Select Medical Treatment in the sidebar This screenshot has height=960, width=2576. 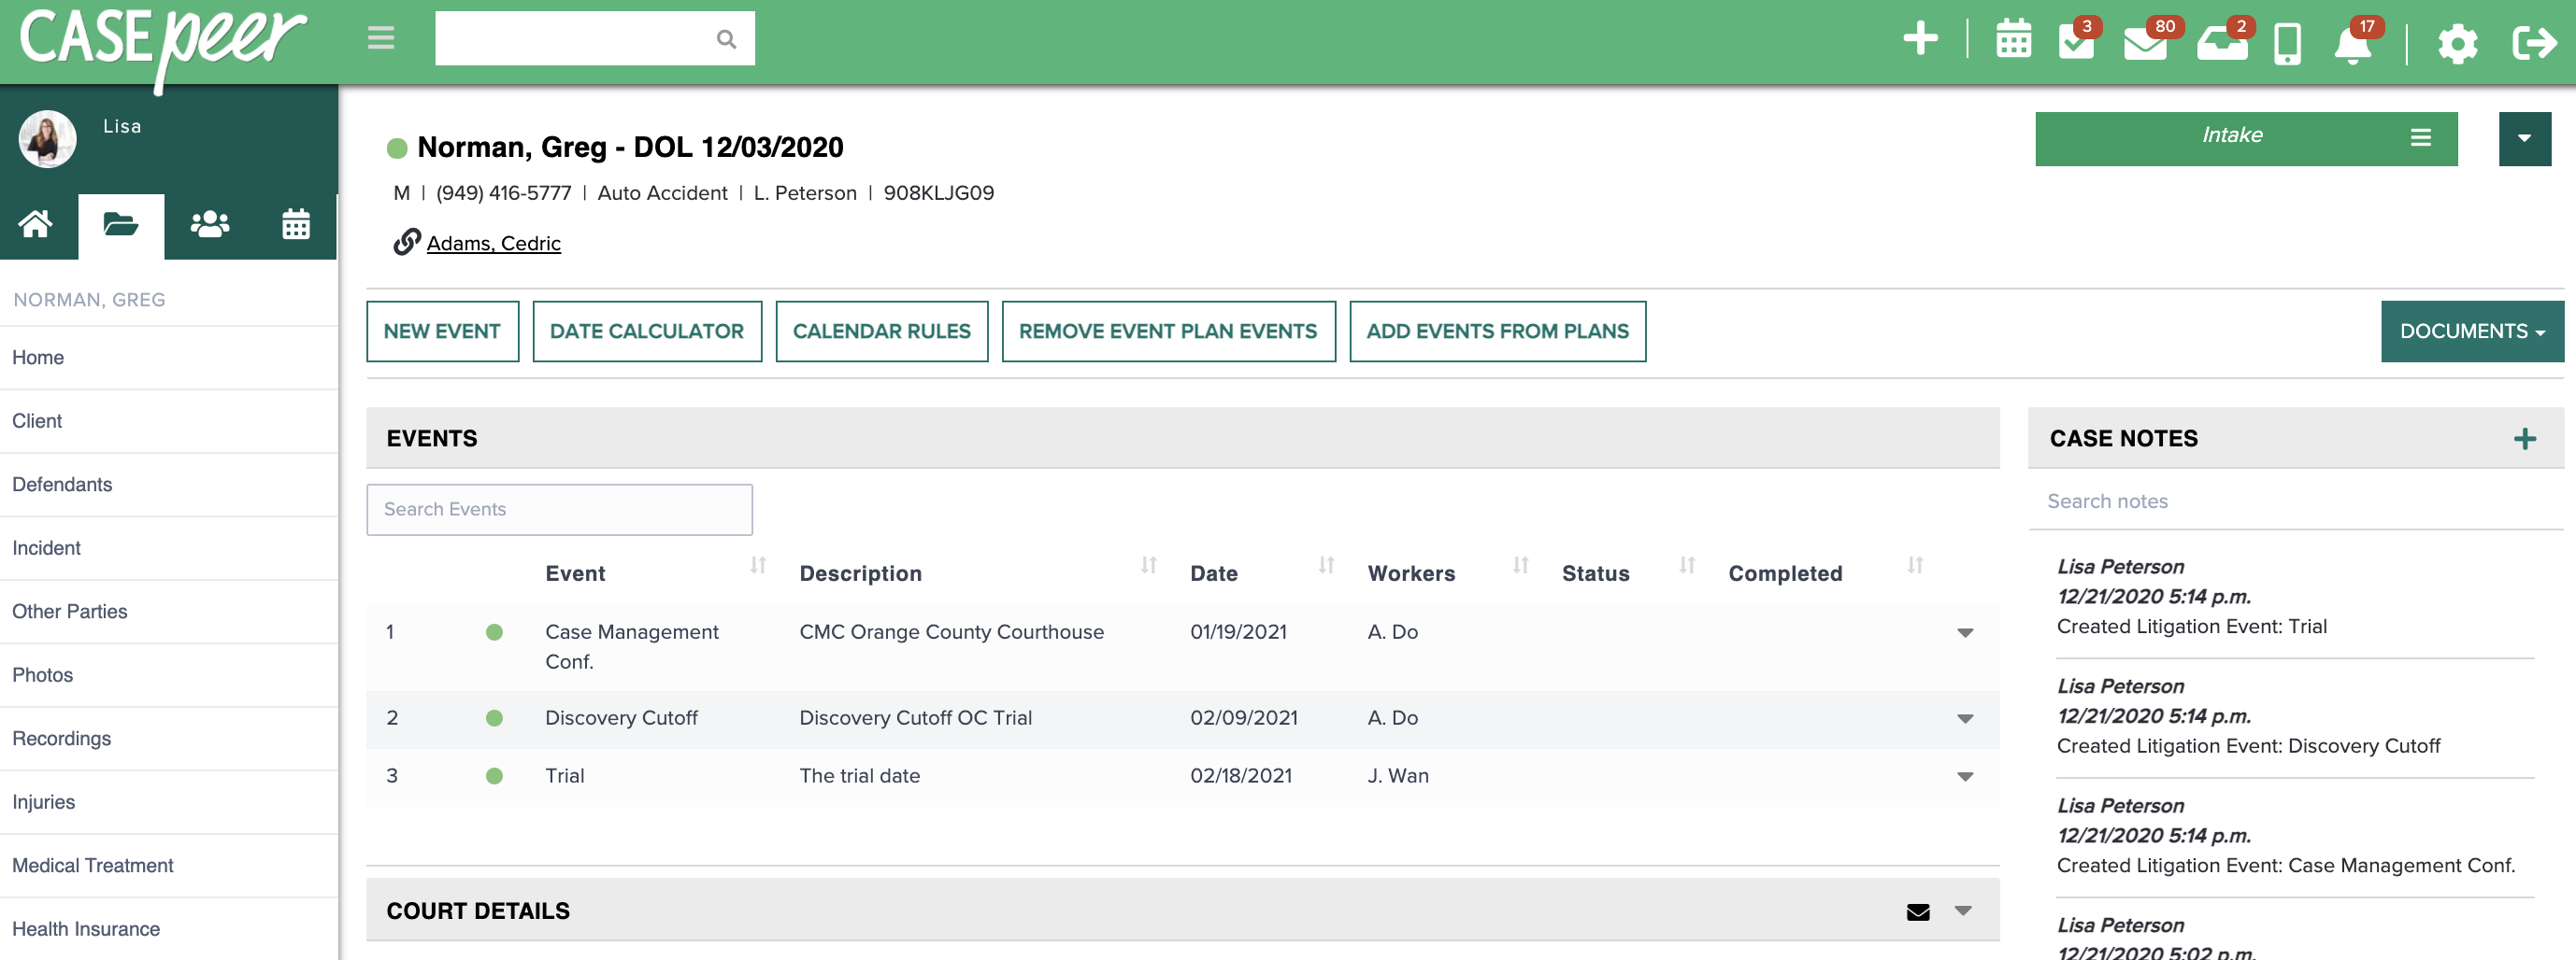pyautogui.click(x=92, y=865)
